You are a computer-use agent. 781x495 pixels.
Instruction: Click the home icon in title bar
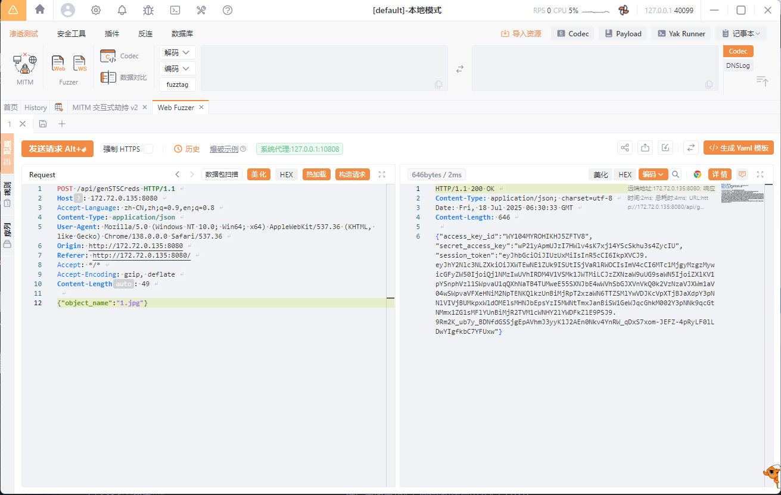(40, 10)
